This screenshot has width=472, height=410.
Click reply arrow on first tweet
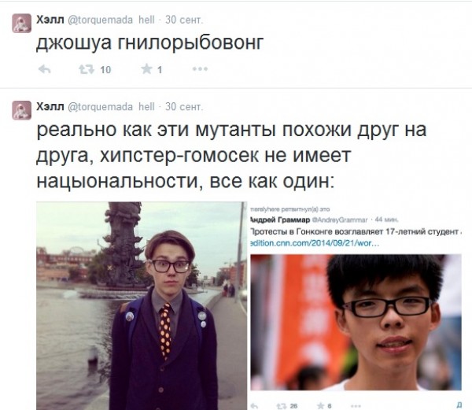pyautogui.click(x=45, y=69)
